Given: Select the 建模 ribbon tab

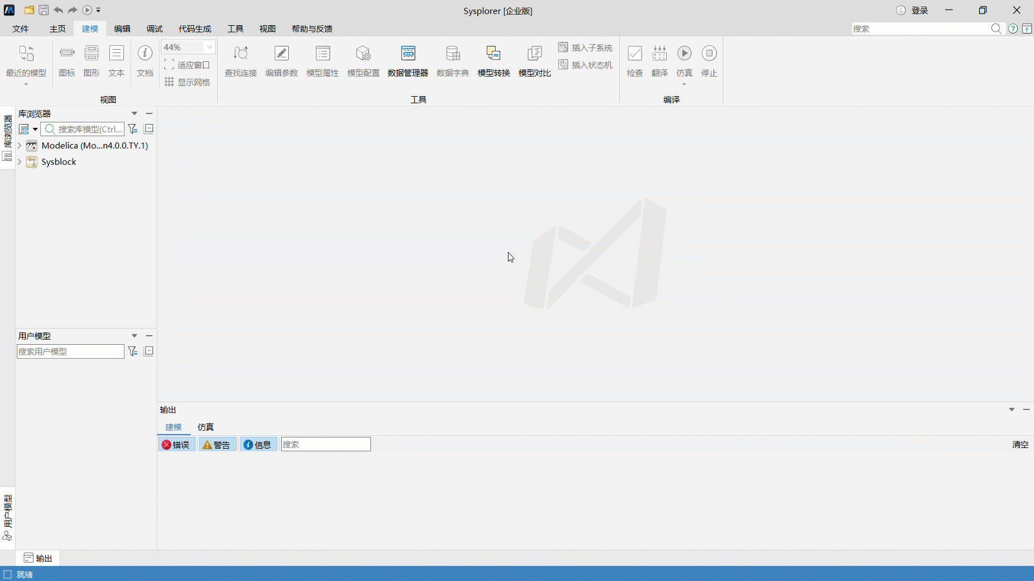Looking at the screenshot, I should tap(90, 28).
